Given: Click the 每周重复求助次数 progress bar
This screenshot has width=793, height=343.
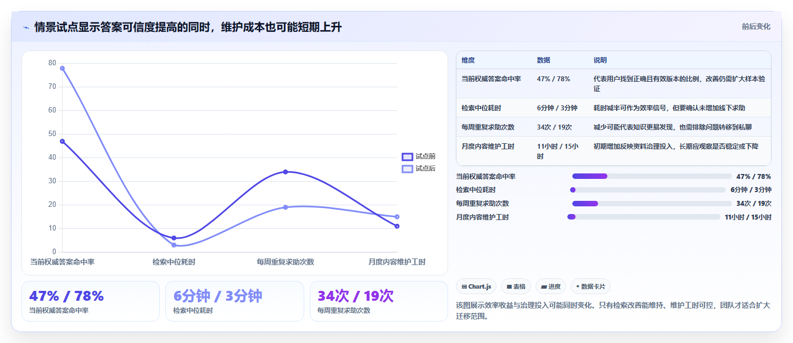Looking at the screenshot, I should [651, 204].
